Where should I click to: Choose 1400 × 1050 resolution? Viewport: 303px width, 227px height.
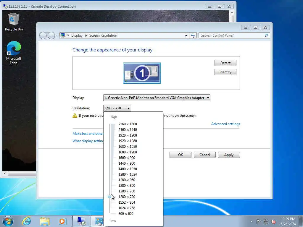(128, 169)
